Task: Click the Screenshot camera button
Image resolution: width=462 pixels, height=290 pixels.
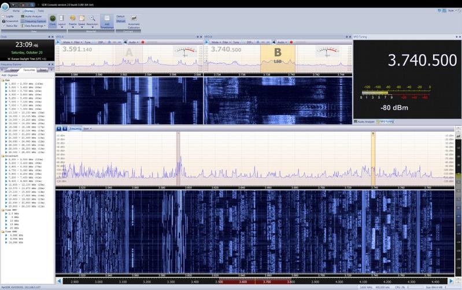Action: pos(10,21)
